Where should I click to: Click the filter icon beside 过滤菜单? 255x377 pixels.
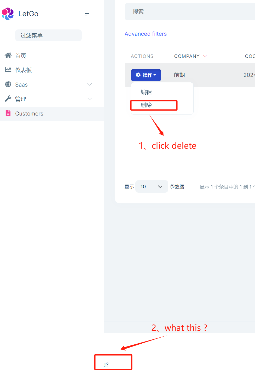[8, 35]
